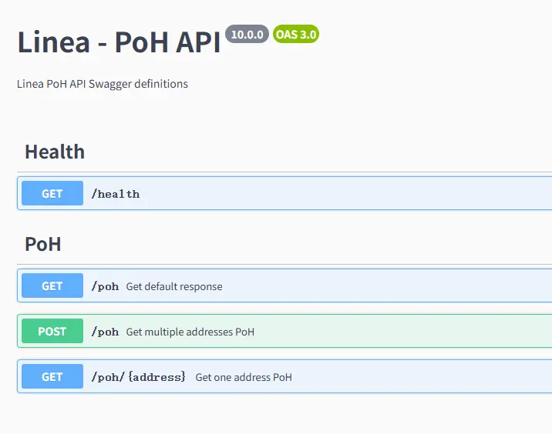Click the OAS 3.0 badge
Image resolution: width=552 pixels, height=434 pixels.
click(x=296, y=34)
